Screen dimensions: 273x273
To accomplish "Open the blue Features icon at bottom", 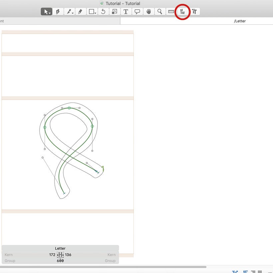I will (235, 272).
